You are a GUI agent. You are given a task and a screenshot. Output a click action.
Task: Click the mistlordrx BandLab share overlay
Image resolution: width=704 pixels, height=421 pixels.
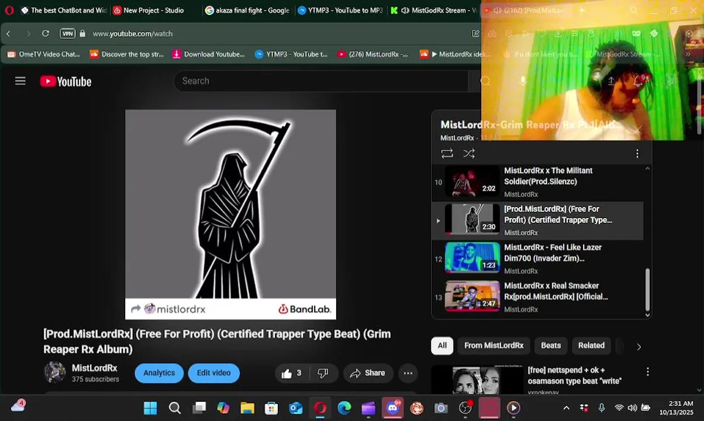pyautogui.click(x=168, y=309)
